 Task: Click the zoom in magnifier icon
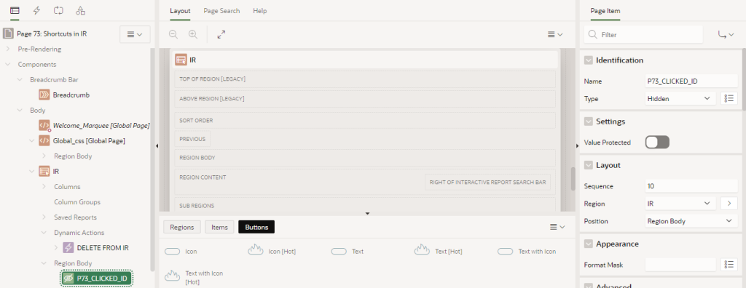point(192,34)
